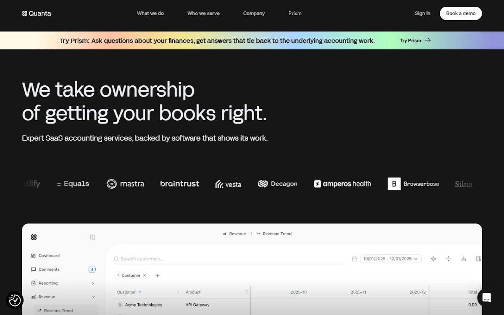Open the Who we serve menu
This screenshot has height=315, width=504.
[x=203, y=13]
